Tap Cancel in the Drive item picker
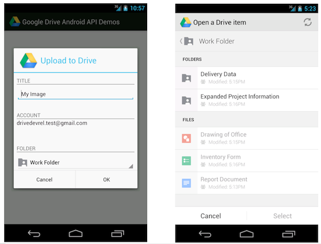This screenshot has height=244, width=321. [211, 216]
